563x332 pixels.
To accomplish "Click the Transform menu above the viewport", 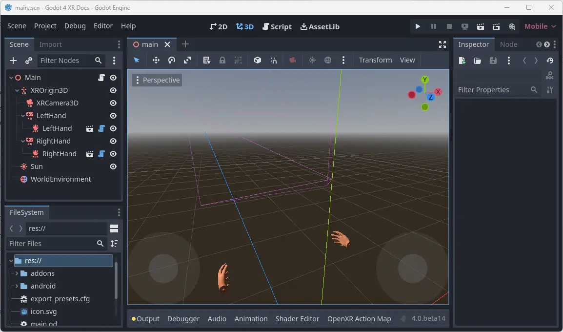I will tap(375, 60).
